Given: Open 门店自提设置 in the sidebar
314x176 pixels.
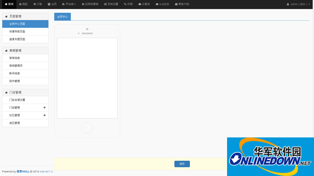Looking at the screenshot, I should (x=26, y=100).
